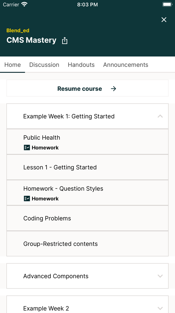Screen dimensions: 175x313
Task: Tap the battery indicator icon
Action: (x=167, y=4)
